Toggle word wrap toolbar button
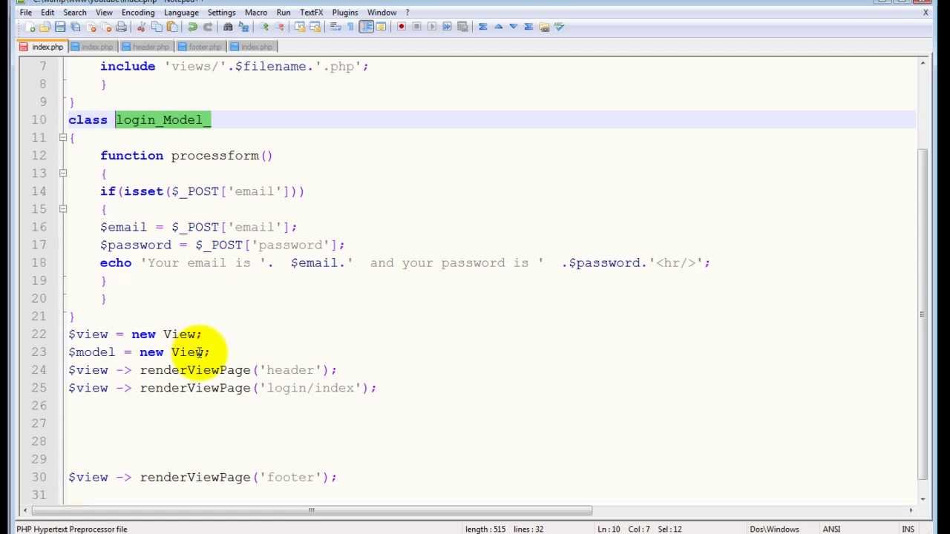The image size is (950, 534). coord(335,27)
